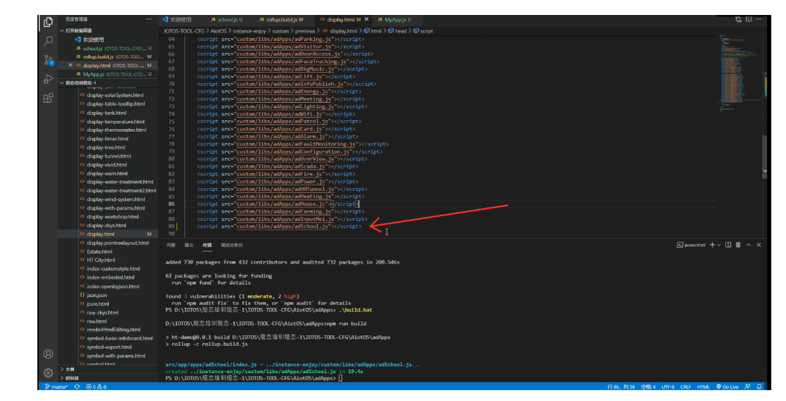The image size is (786, 401).
Task: Split the editor to the right
Action: pos(749,20)
